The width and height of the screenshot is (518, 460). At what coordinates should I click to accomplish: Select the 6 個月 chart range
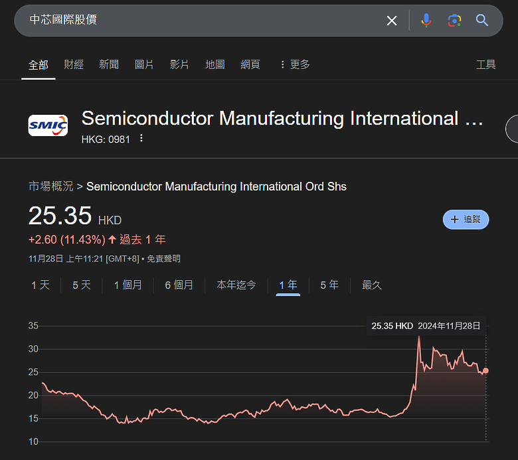coord(179,285)
